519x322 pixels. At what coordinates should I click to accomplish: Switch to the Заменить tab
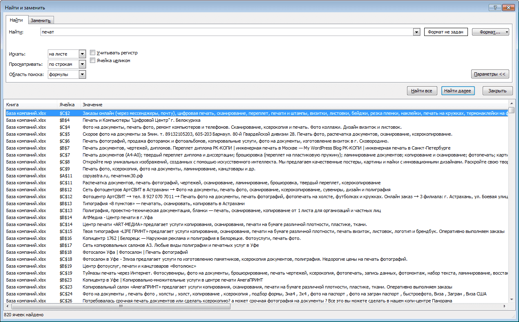click(40, 20)
